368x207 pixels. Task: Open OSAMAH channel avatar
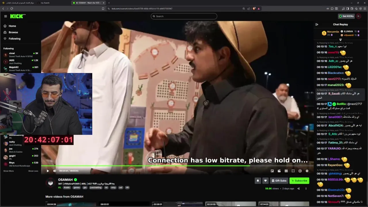(x=51, y=183)
